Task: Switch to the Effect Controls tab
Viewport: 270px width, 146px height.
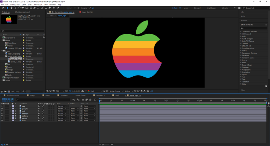Action: 23,12
